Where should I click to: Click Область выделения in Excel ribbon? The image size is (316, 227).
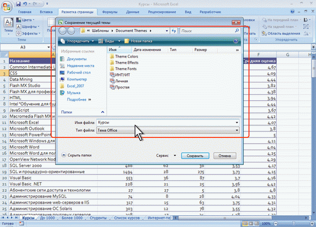(281, 34)
